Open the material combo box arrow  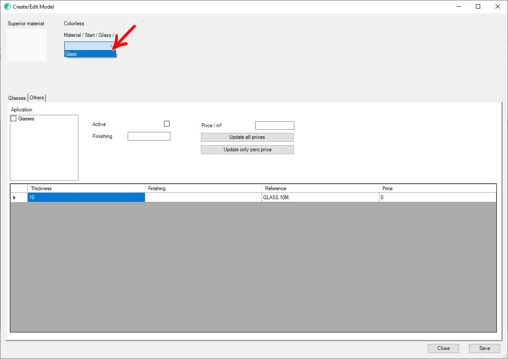click(x=112, y=46)
